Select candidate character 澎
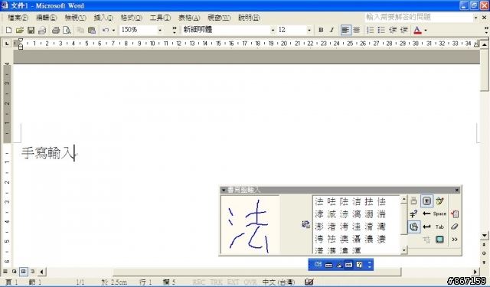 click(x=319, y=227)
